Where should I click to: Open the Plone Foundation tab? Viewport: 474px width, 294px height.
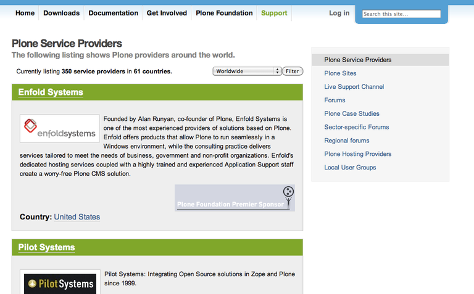224,13
